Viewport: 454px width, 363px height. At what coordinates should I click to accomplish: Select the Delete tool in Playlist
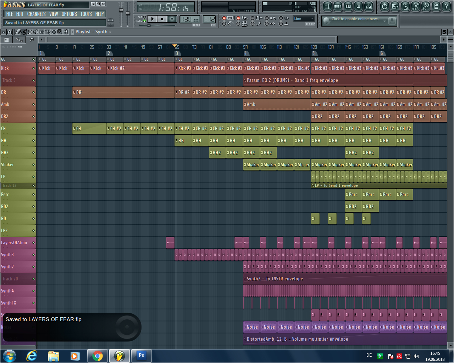[x=30, y=32]
